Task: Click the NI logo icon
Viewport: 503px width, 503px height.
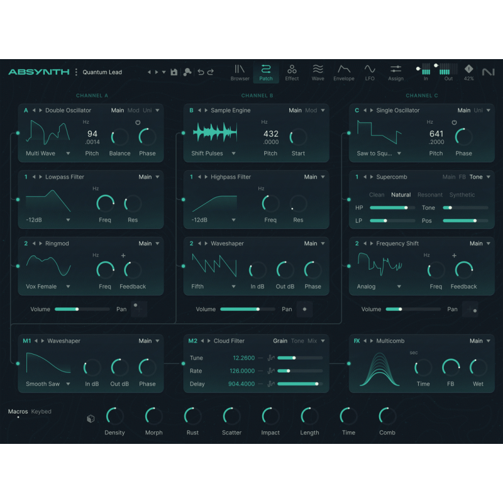Action: click(489, 72)
